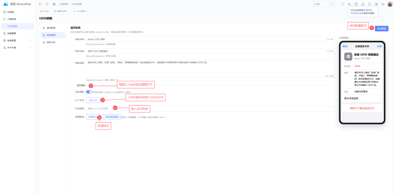Open the user avatar menu

(390, 4)
